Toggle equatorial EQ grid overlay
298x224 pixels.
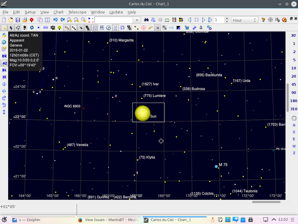pyautogui.click(x=102, y=28)
